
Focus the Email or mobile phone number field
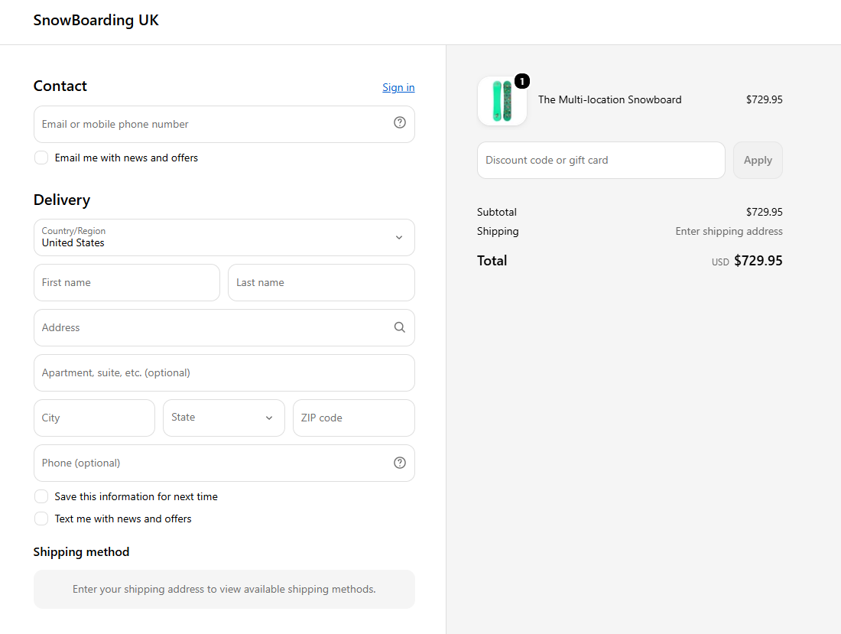click(224, 125)
